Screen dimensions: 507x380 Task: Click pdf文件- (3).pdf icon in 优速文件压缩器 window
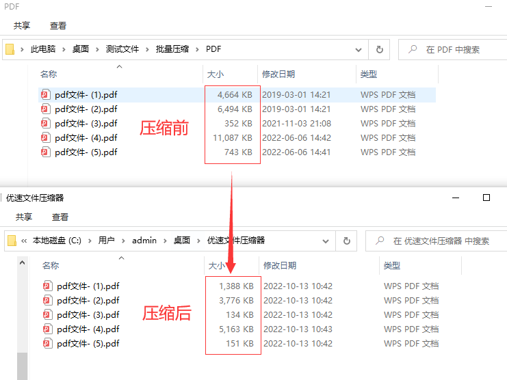47,315
